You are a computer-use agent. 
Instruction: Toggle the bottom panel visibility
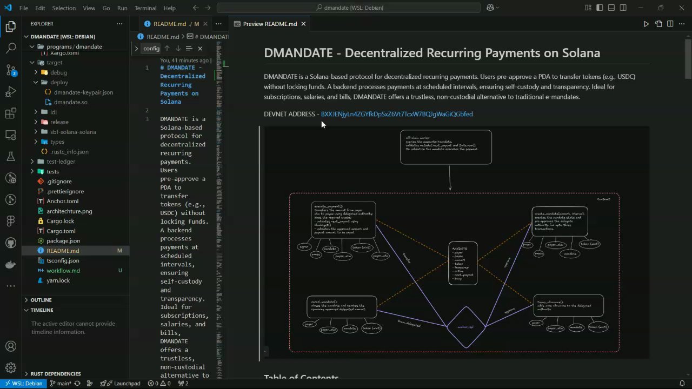(x=611, y=8)
